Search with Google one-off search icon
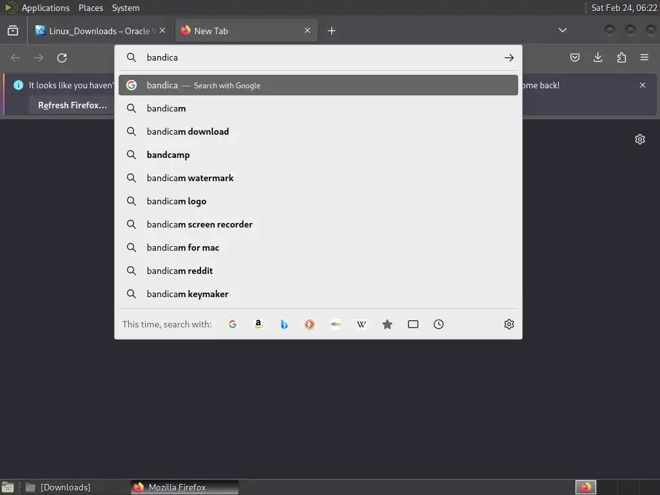Viewport: 660px width, 495px height. [232, 324]
